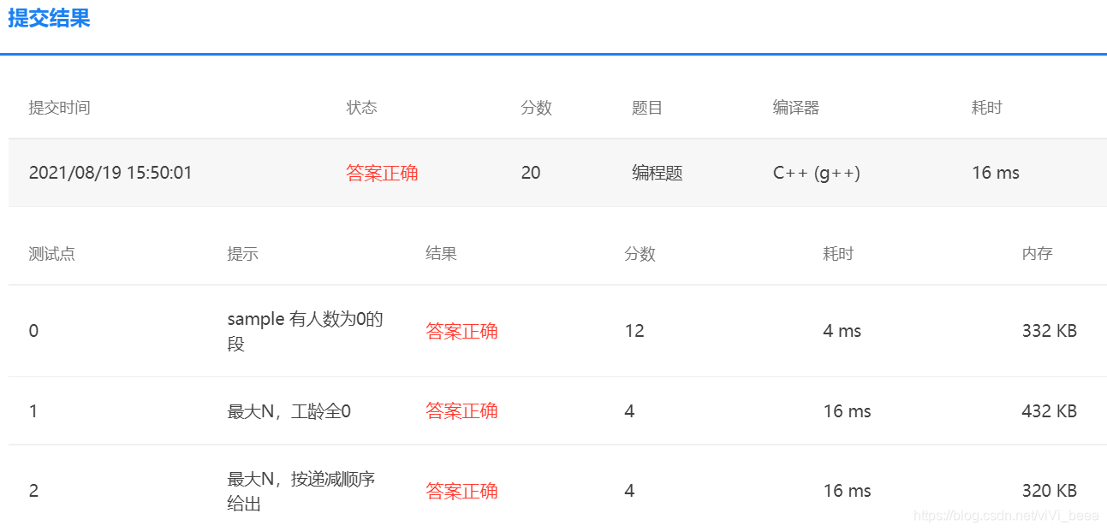Click the 测试点 column header
Screen dimensions: 1107x531
click(51, 254)
